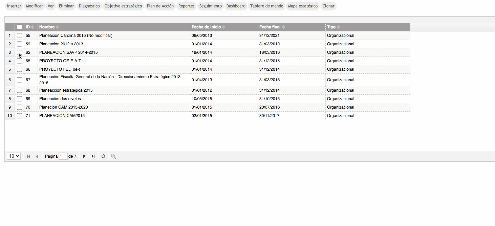The image size is (495, 226).
Task: Check the box for PLANEACION SAVP 2014-2015
Action: click(20, 52)
